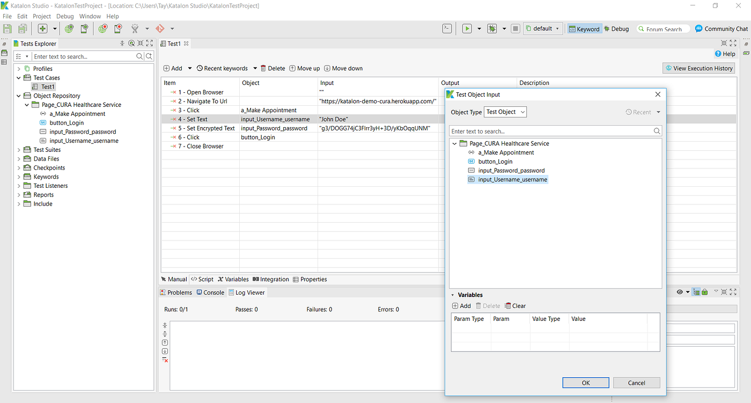Confirm with OK in Test Object Input dialog
The width and height of the screenshot is (751, 403).
pyautogui.click(x=585, y=383)
